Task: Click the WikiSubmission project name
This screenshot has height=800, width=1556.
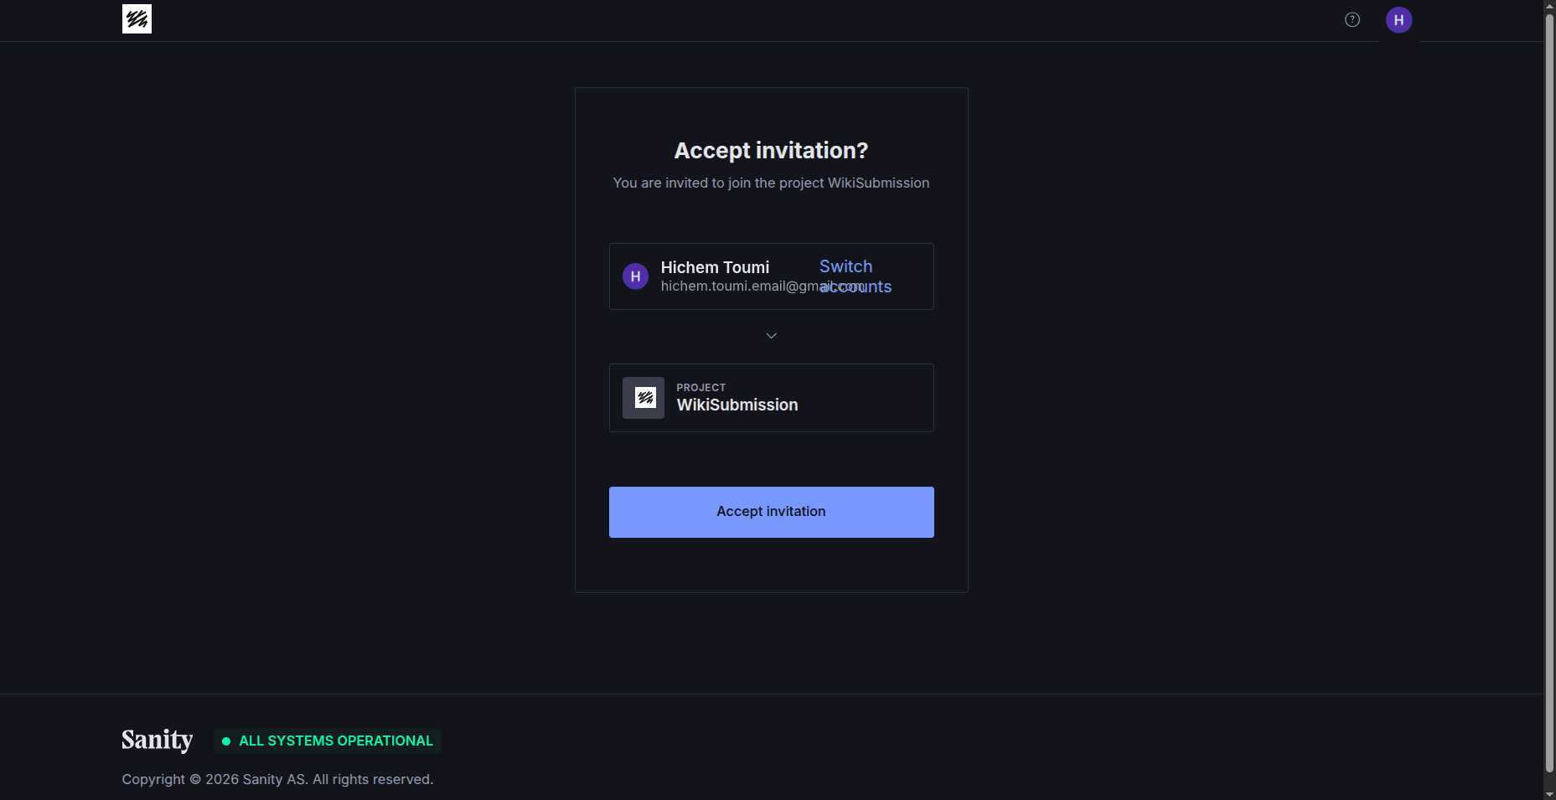Action: click(737, 405)
